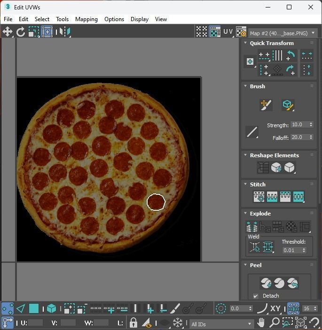Viewport: 322px width, 330px height.
Task: Click Align Vertically in Place
Action: (x=264, y=70)
